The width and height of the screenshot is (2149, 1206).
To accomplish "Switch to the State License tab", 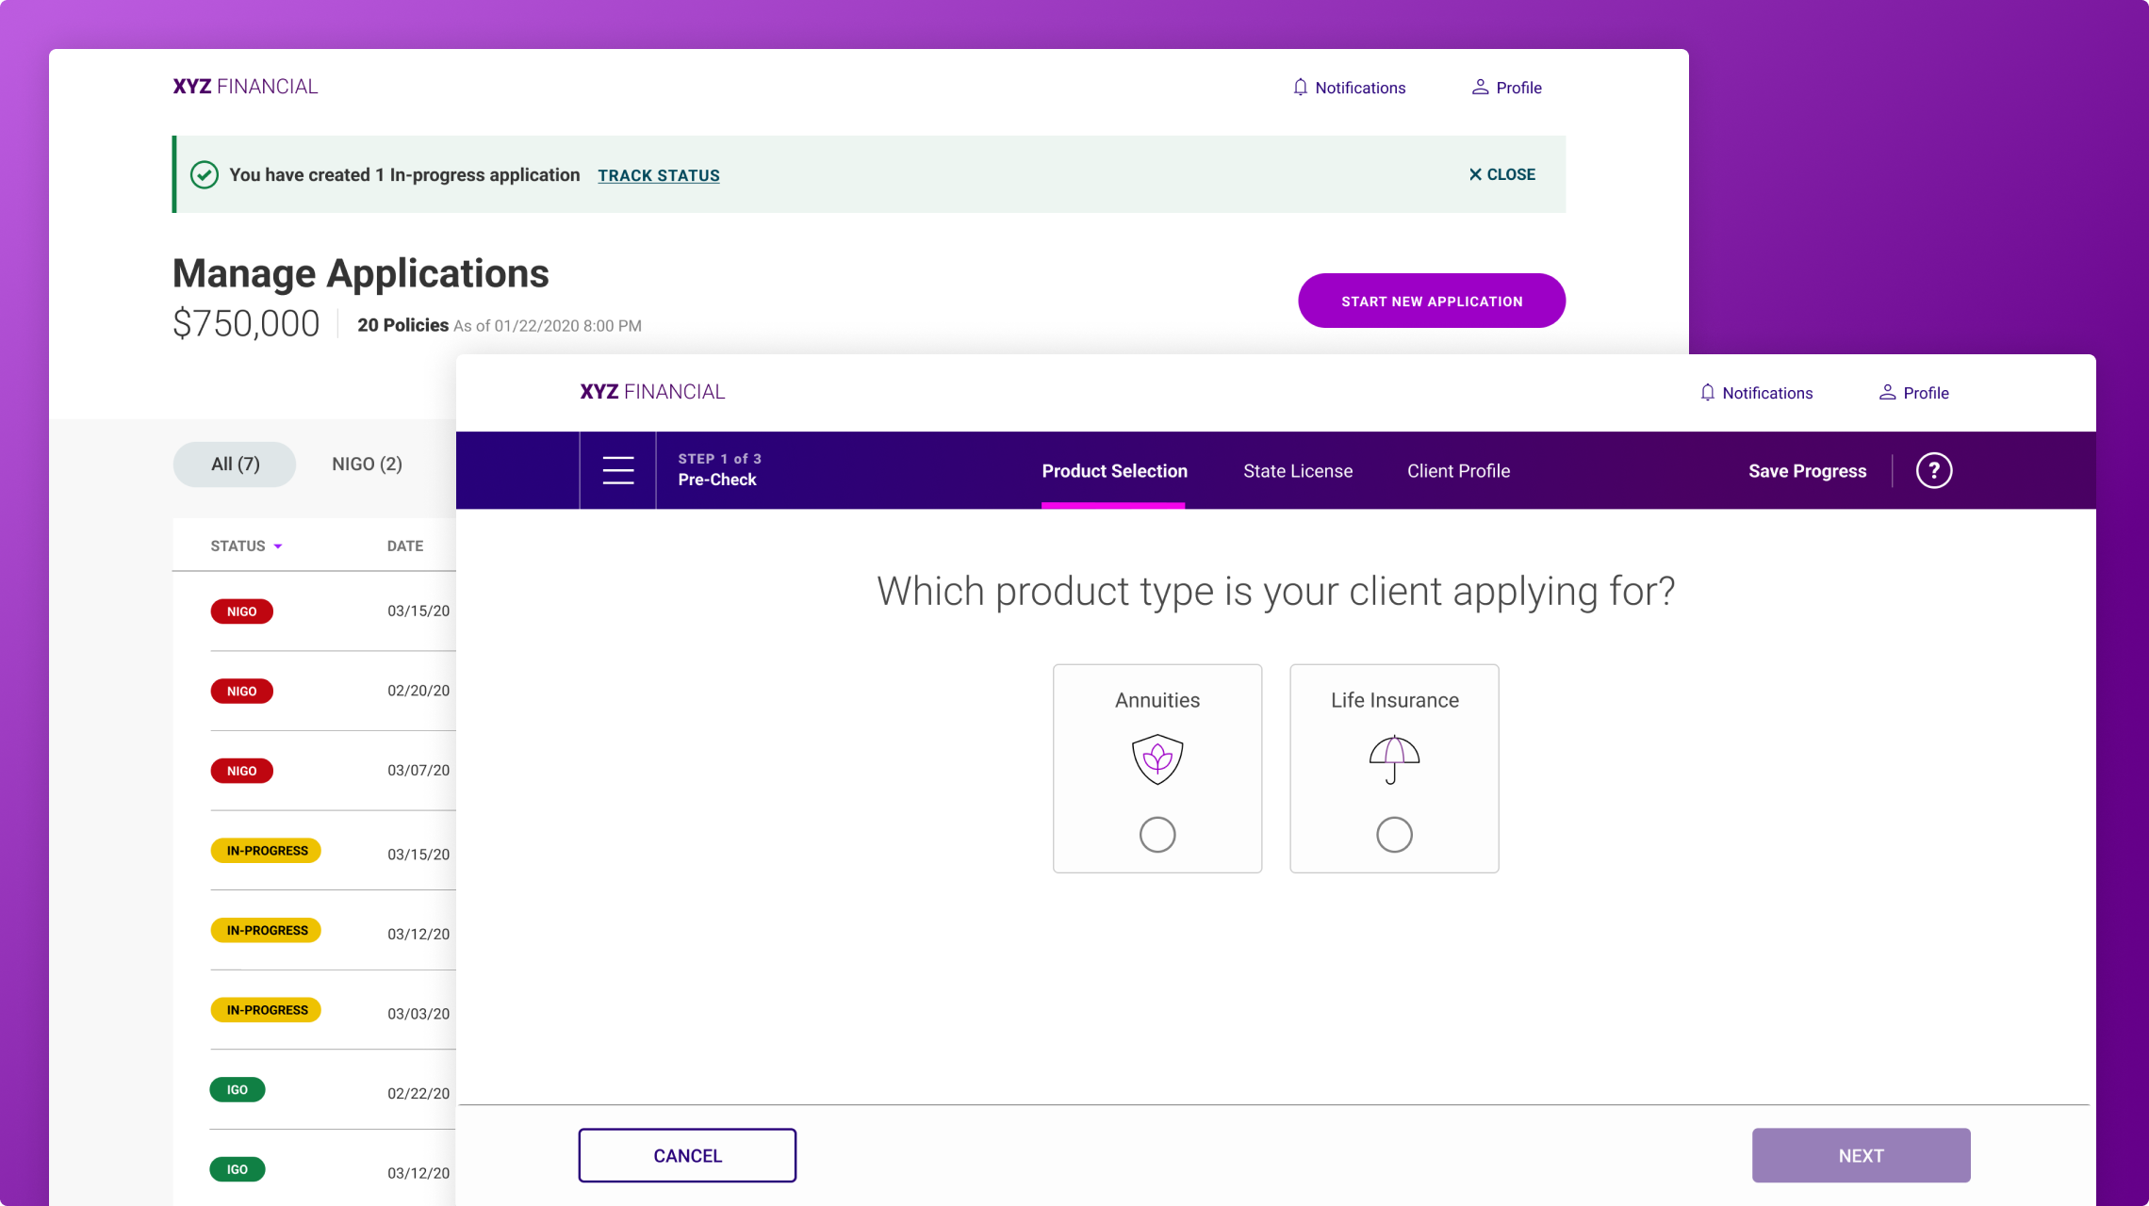I will [1297, 471].
